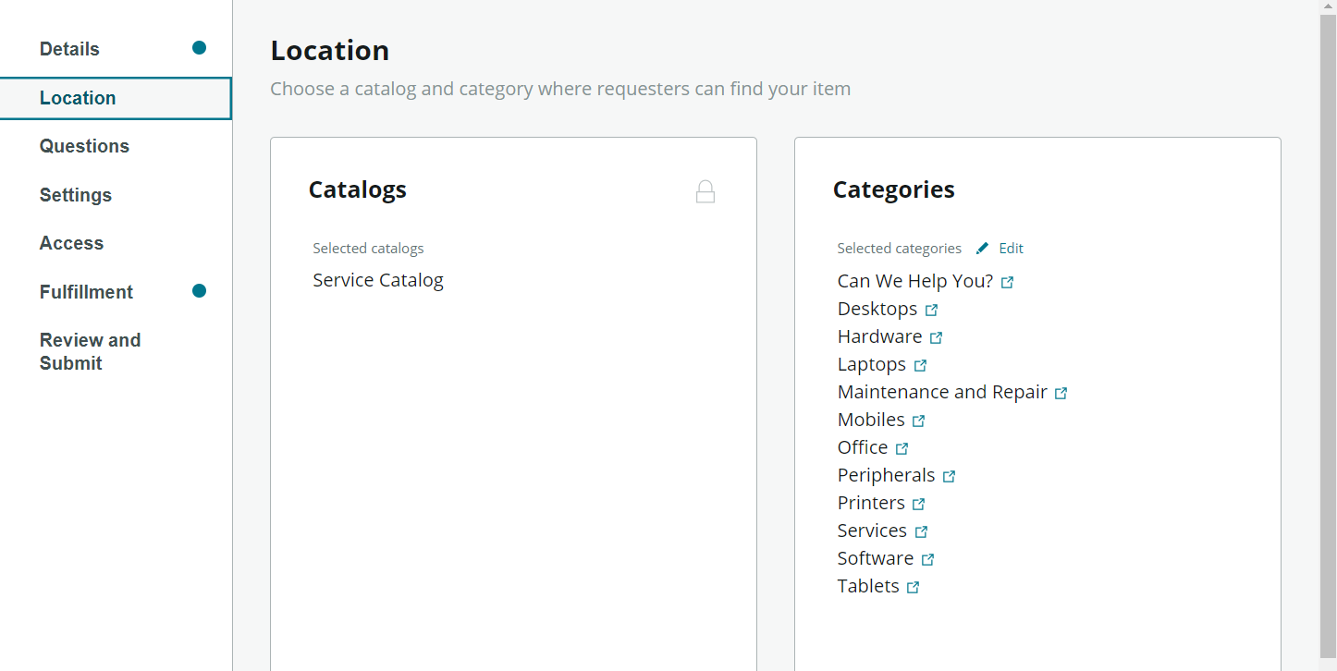Go to the Details step
The image size is (1337, 671).
tap(69, 49)
